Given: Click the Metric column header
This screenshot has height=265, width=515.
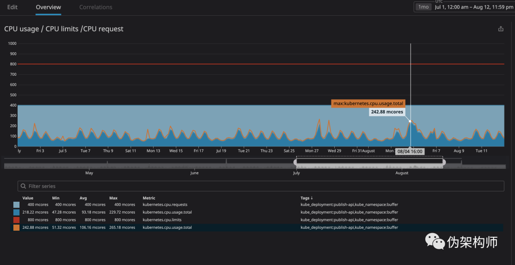Looking at the screenshot, I should [x=149, y=198].
